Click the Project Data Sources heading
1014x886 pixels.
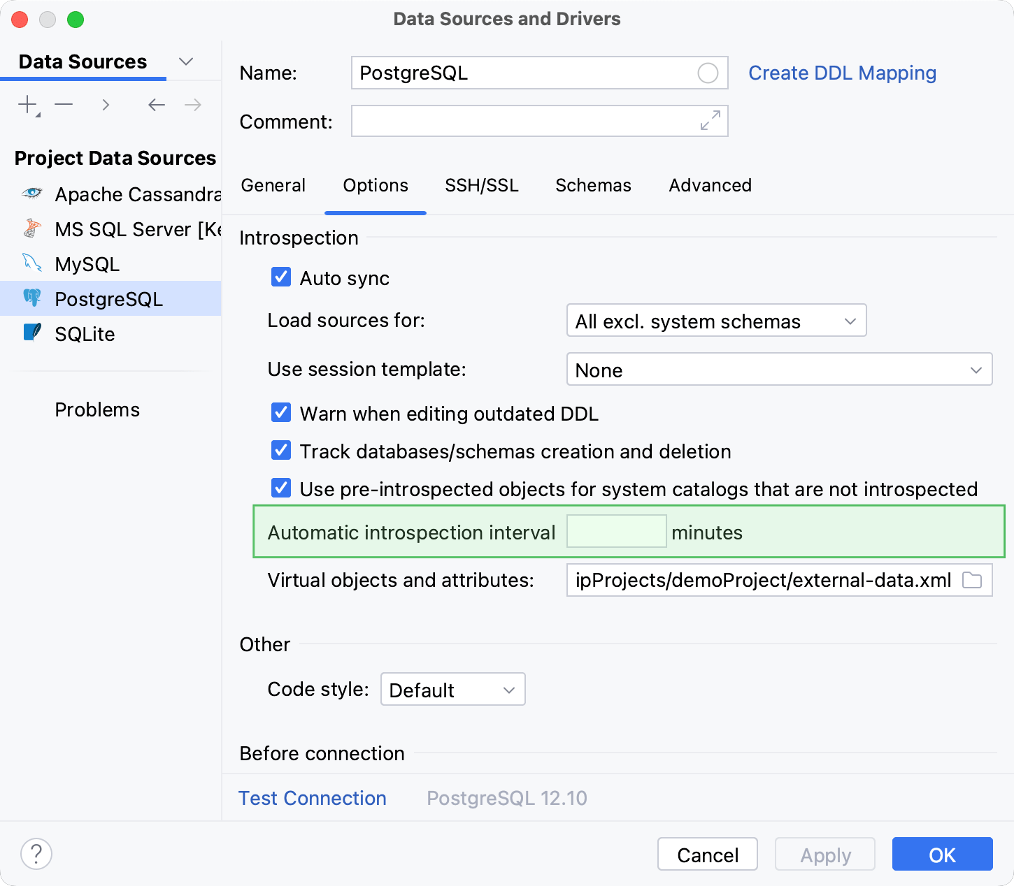pyautogui.click(x=115, y=158)
